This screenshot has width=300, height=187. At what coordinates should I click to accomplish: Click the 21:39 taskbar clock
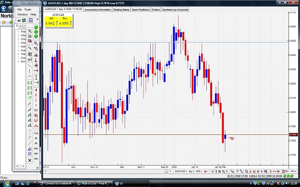coord(294,184)
